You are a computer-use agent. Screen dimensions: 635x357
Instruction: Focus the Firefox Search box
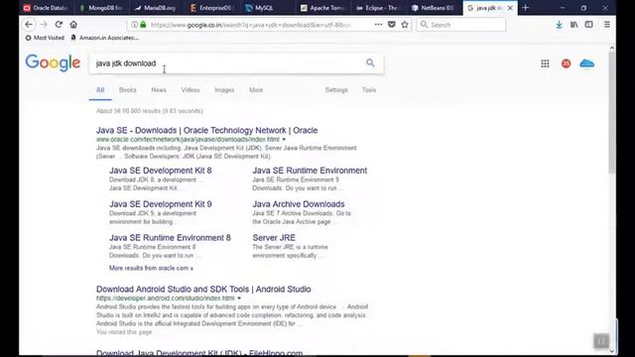pyautogui.click(x=461, y=25)
